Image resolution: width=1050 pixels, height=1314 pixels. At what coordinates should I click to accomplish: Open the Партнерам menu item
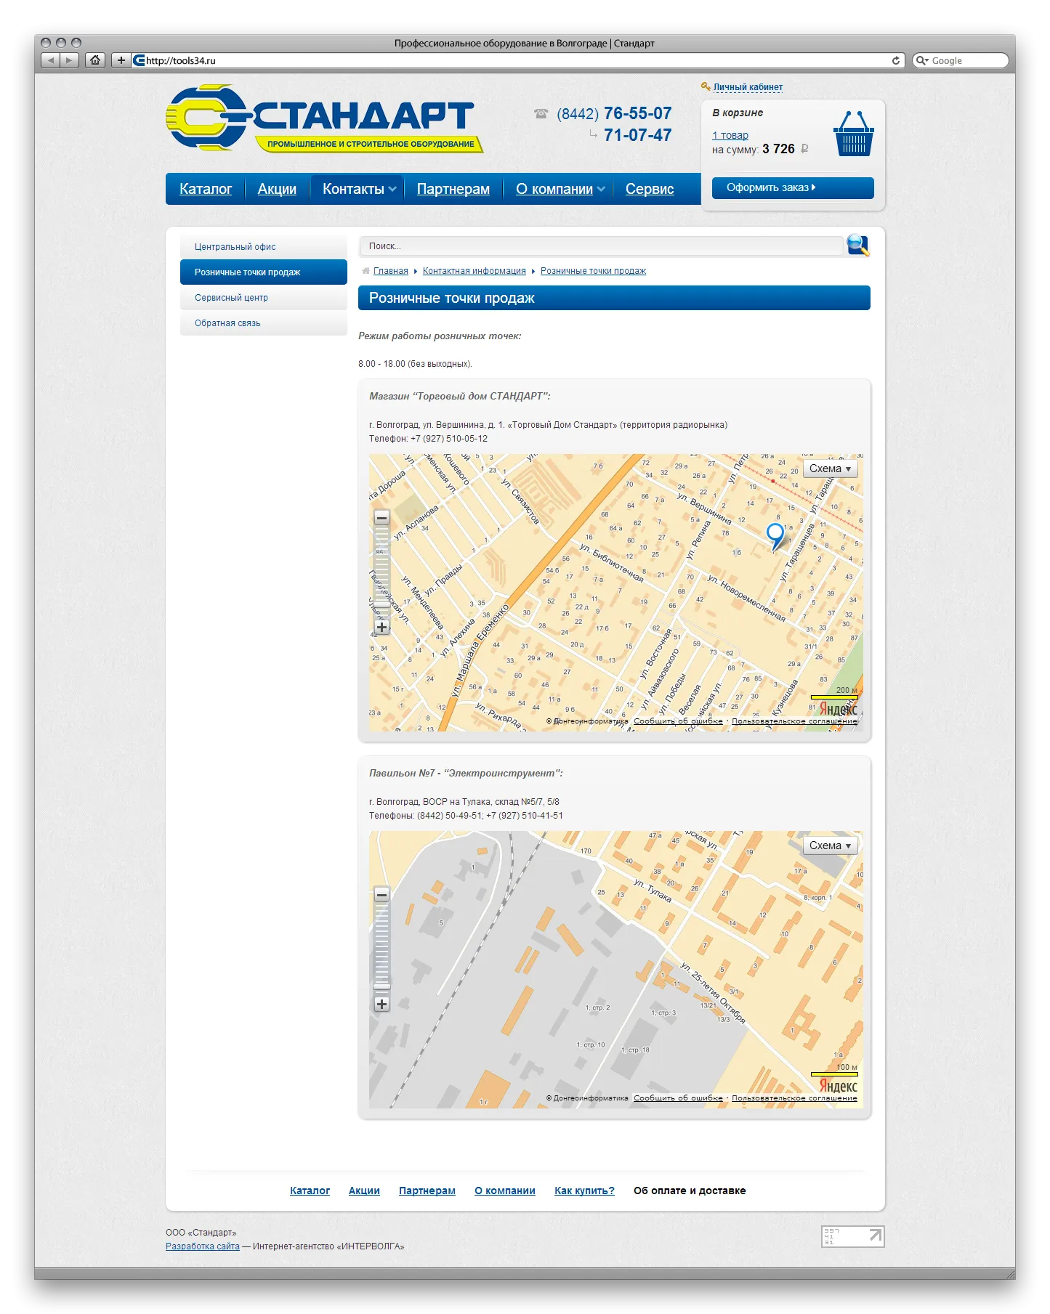[453, 189]
